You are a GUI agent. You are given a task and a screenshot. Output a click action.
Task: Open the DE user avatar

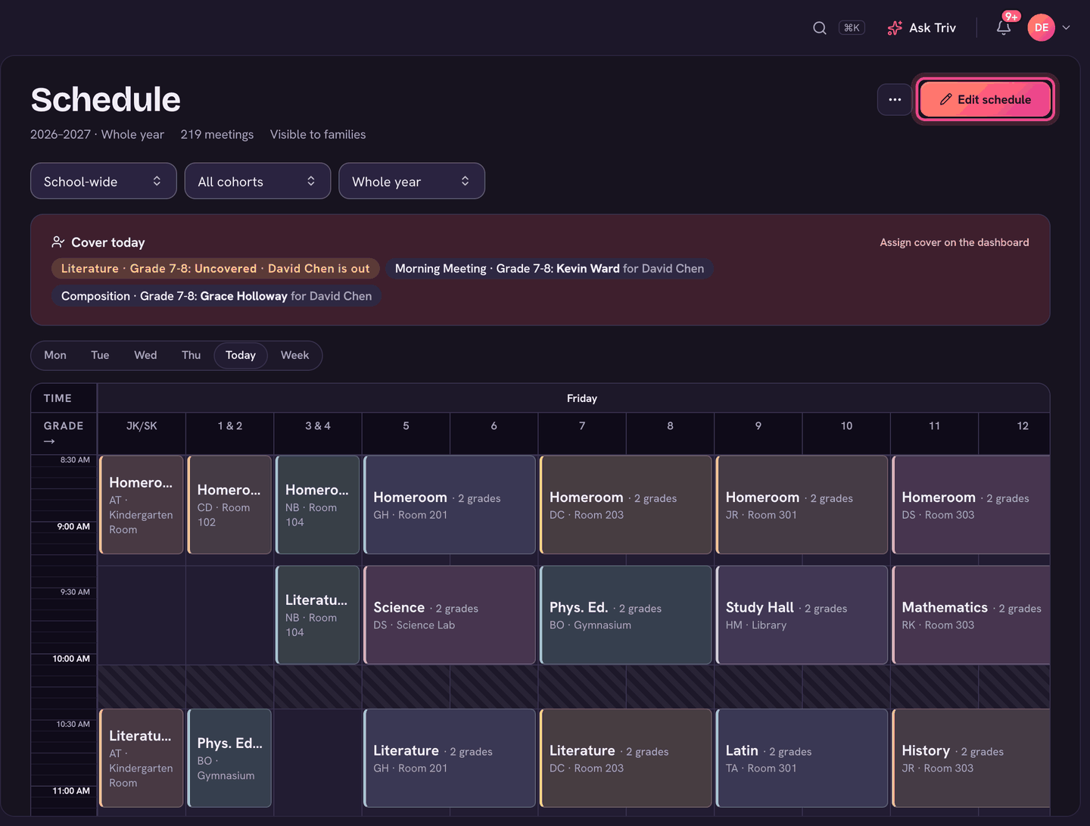[1042, 28]
